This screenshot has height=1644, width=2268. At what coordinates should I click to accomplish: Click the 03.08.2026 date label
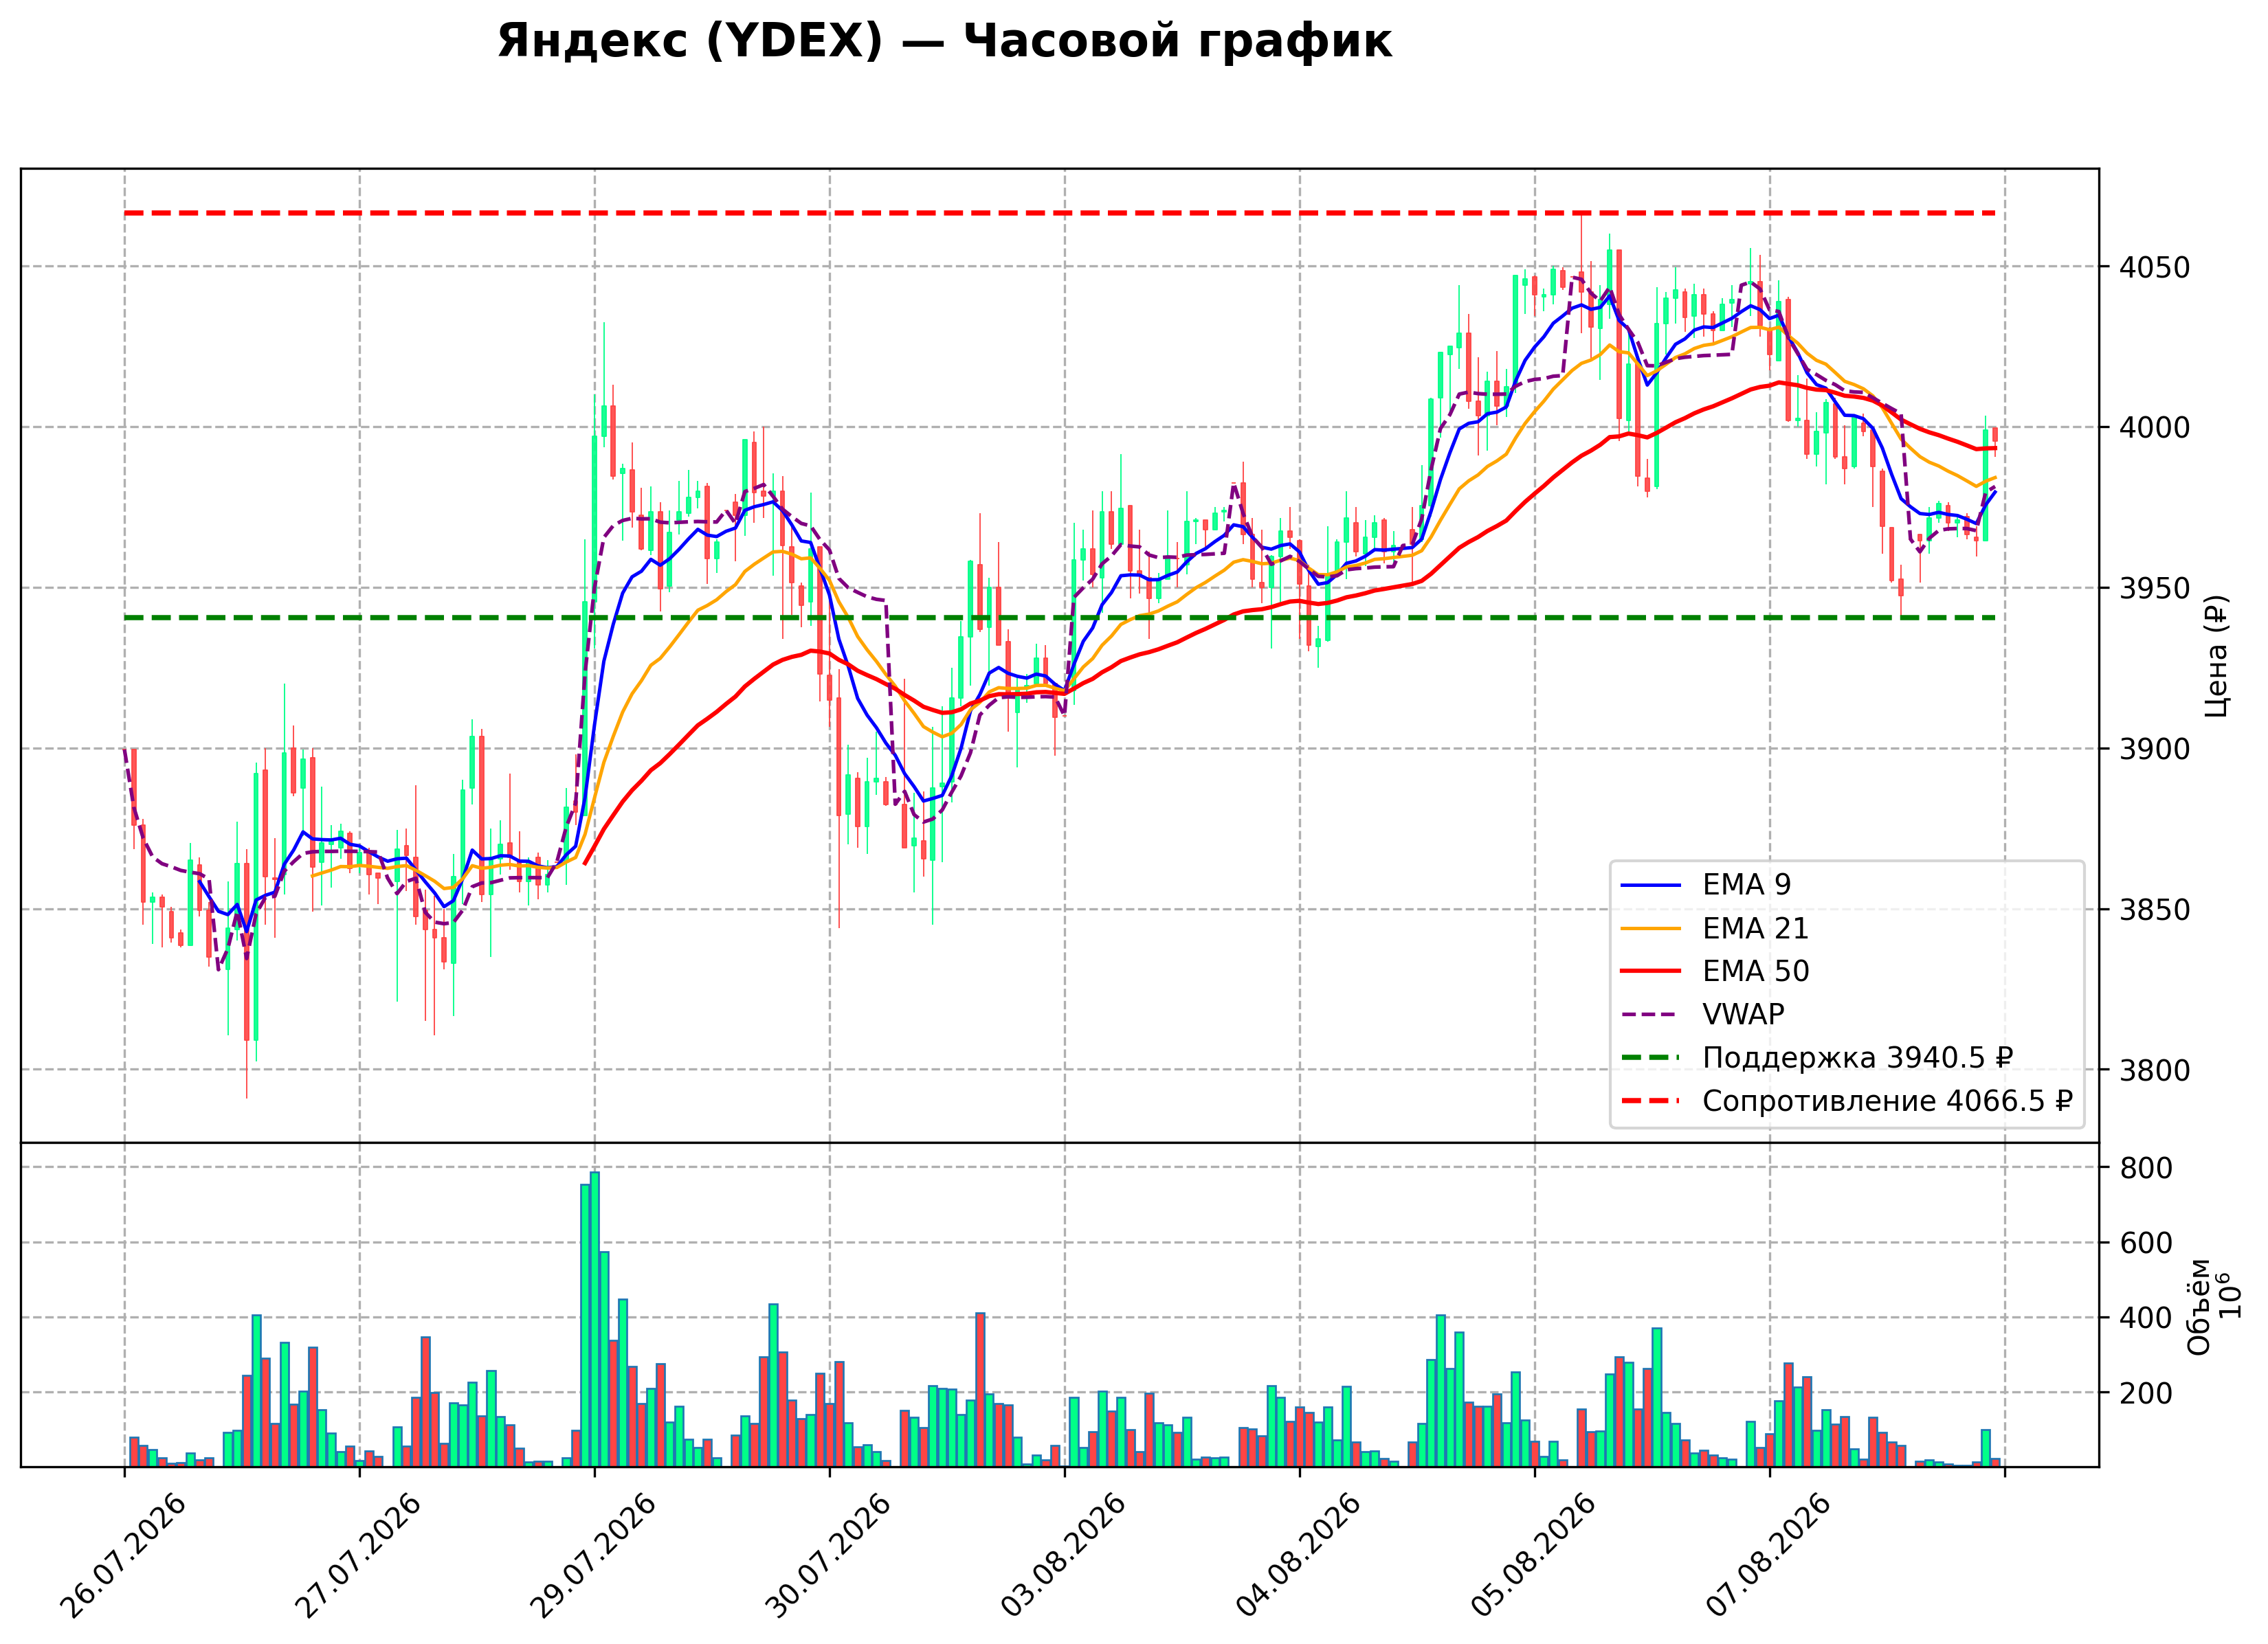(1064, 1556)
